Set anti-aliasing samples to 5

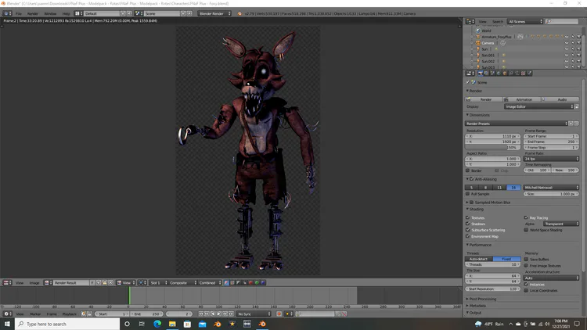[x=472, y=188]
